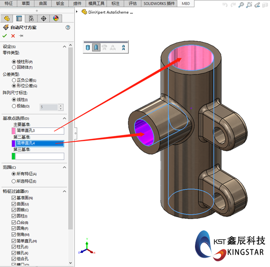Image resolution: width=270 pixels, height=267 pixels.
Task: Choose the 正负公差 tolerance type option
Action: (x=14, y=80)
